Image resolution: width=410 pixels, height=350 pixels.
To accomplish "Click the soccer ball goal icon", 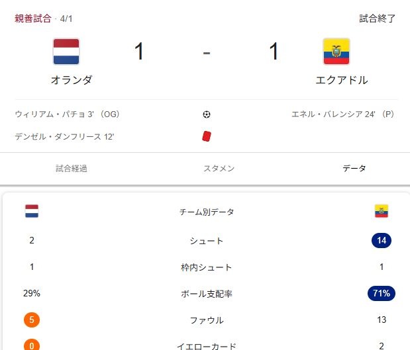I will pyautogui.click(x=207, y=114).
